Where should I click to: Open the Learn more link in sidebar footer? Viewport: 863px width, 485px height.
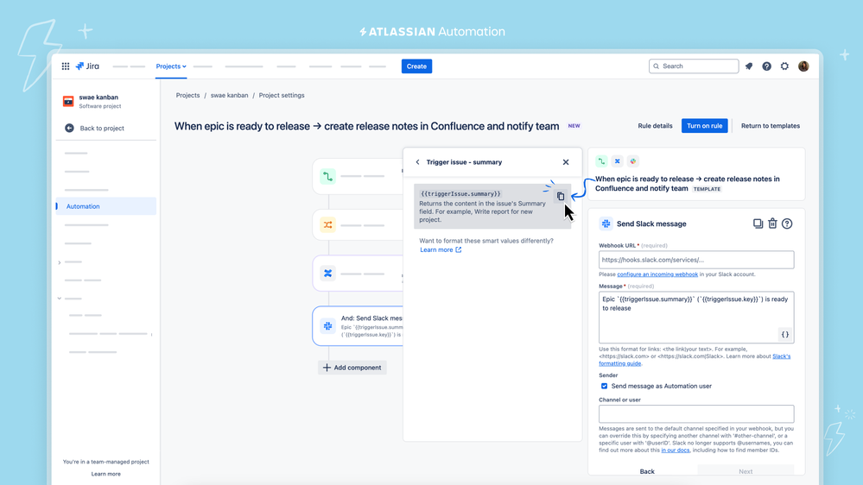(105, 474)
